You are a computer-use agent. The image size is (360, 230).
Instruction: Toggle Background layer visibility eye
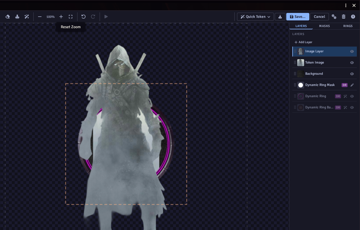(352, 74)
